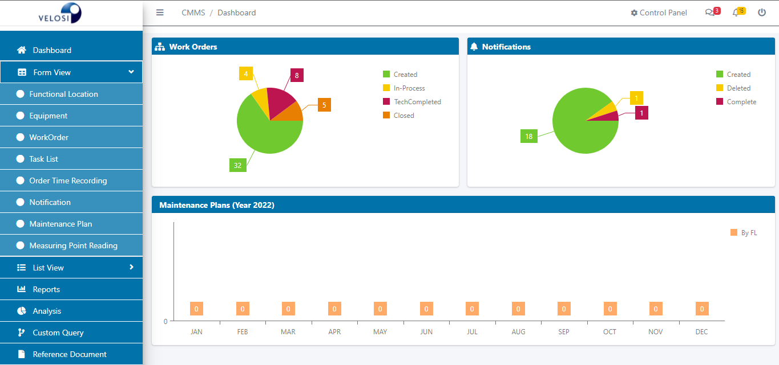Open the Control Panel link
Image resolution: width=779 pixels, height=365 pixels.
[x=659, y=12]
